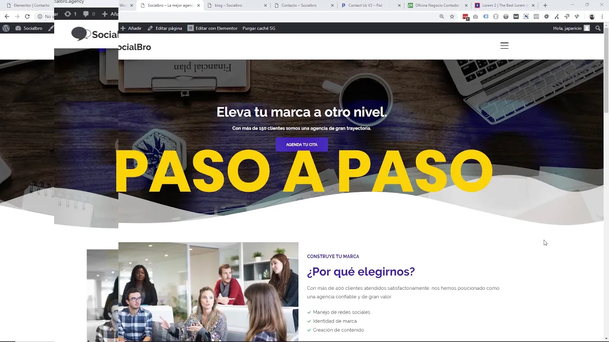Open the hamburger site navigation menu
Image resolution: width=609 pixels, height=342 pixels.
tap(504, 46)
